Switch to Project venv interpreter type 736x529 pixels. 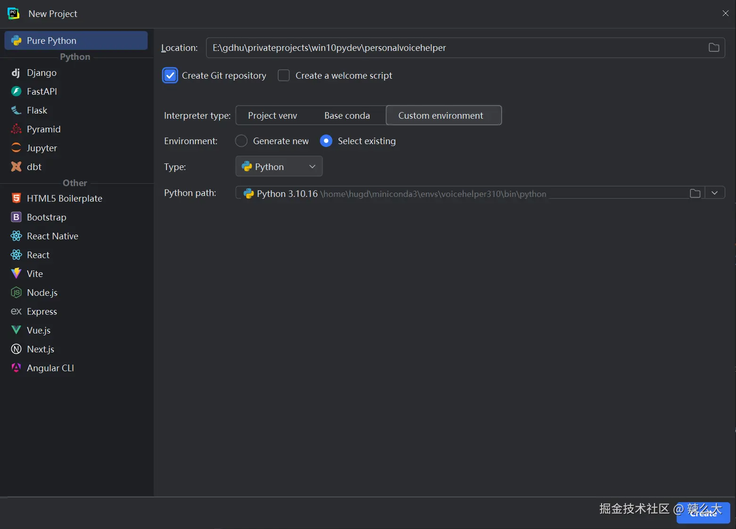[x=273, y=115]
